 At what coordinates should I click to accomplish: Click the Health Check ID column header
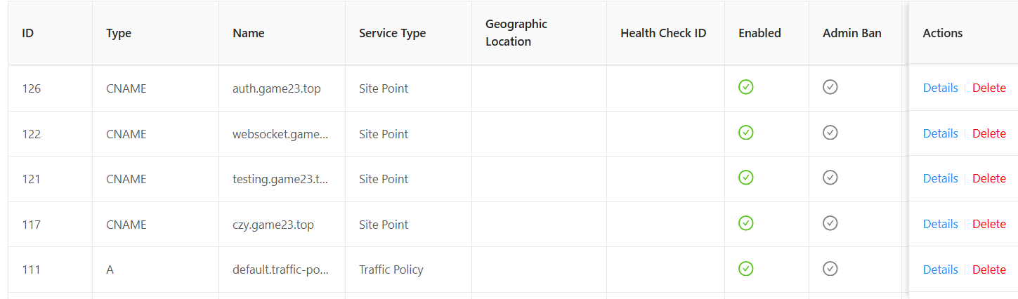[x=663, y=33]
